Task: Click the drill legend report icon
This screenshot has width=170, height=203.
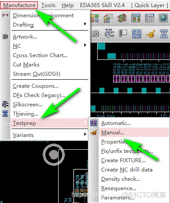Action: (x=123, y=33)
